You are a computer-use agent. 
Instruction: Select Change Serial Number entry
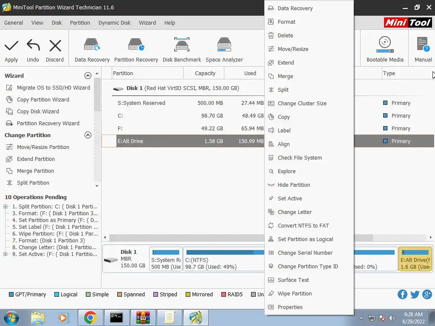click(x=309, y=253)
